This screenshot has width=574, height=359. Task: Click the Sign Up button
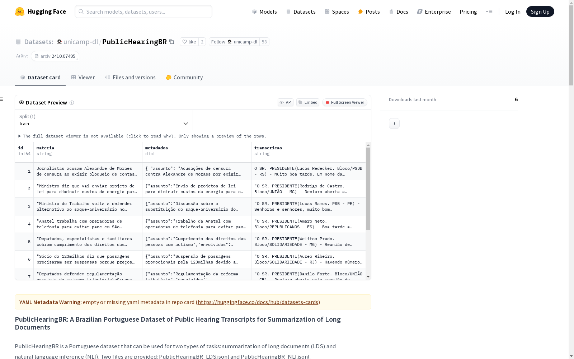(540, 11)
